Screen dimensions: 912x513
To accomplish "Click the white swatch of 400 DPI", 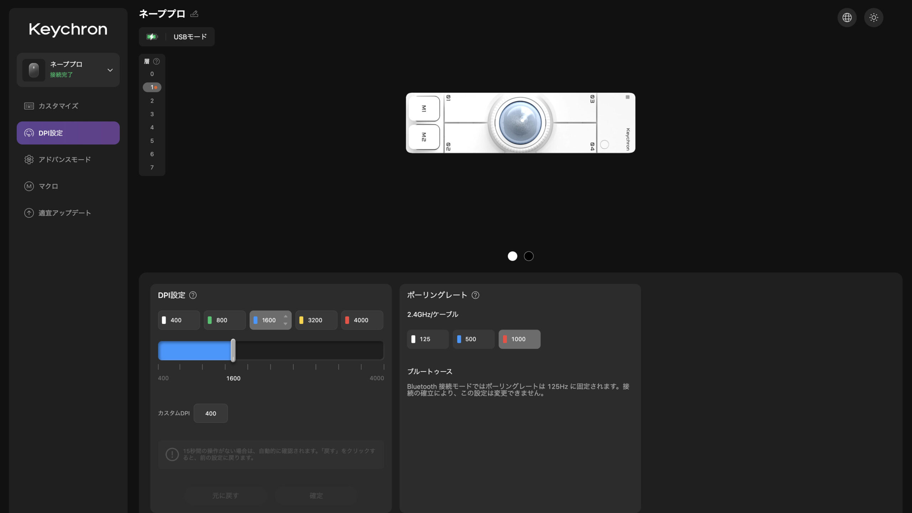I will pyautogui.click(x=164, y=320).
